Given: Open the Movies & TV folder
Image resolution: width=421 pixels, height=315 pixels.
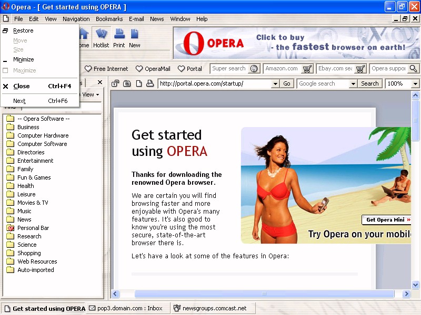Looking at the screenshot, I should point(33,203).
